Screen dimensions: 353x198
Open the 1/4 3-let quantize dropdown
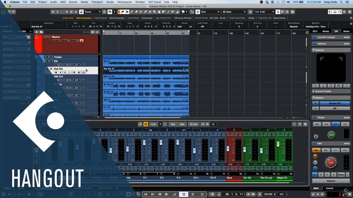click(264, 12)
